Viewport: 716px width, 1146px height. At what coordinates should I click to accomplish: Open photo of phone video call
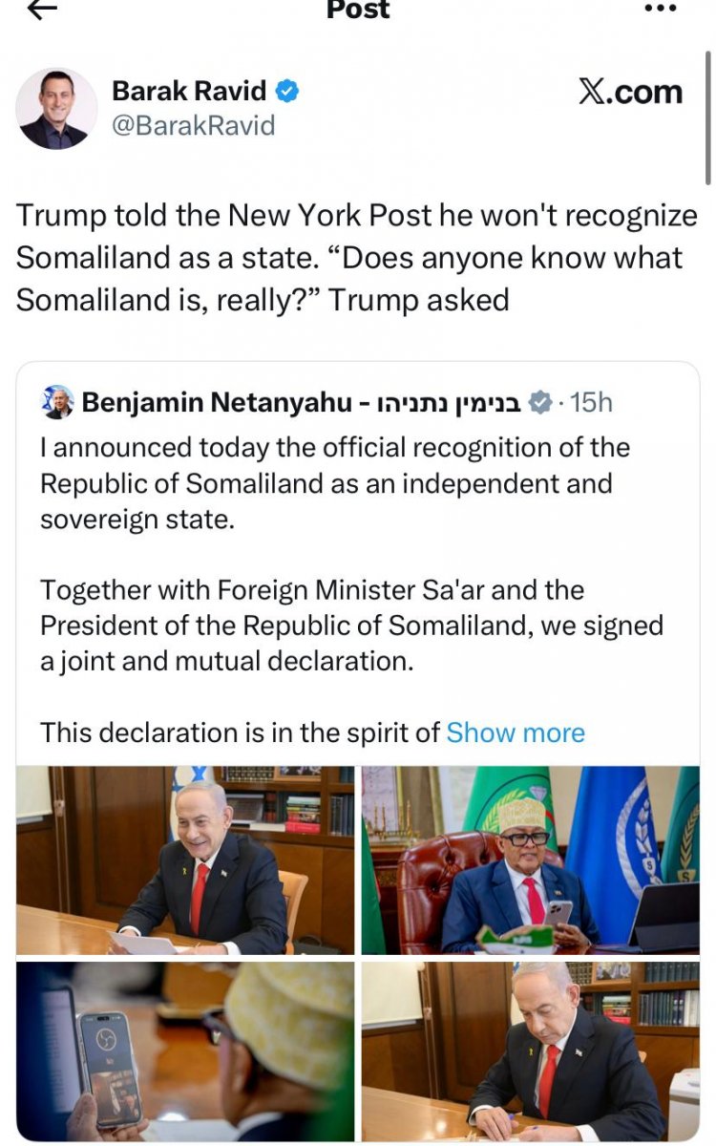pos(185,1050)
